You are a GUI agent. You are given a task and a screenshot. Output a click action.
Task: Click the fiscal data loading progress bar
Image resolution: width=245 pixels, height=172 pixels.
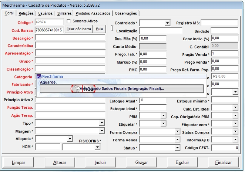point(122,89)
